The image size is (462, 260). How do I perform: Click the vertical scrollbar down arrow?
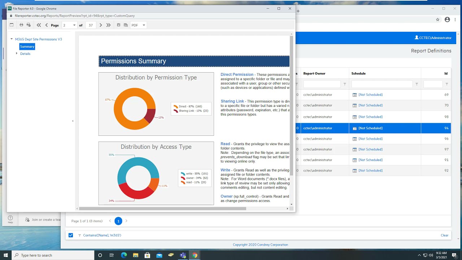(x=292, y=204)
